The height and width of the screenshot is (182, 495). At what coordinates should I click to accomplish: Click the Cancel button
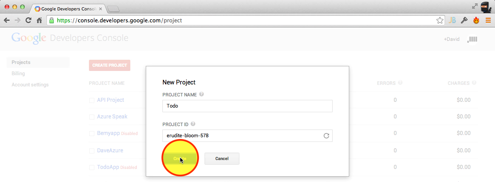(222, 158)
